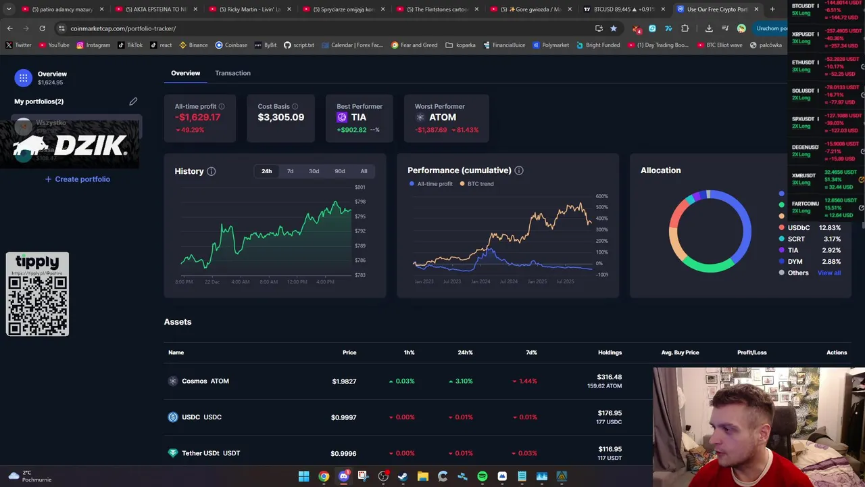Open Chrome downloads icon
The width and height of the screenshot is (865, 487).
pyautogui.click(x=709, y=28)
